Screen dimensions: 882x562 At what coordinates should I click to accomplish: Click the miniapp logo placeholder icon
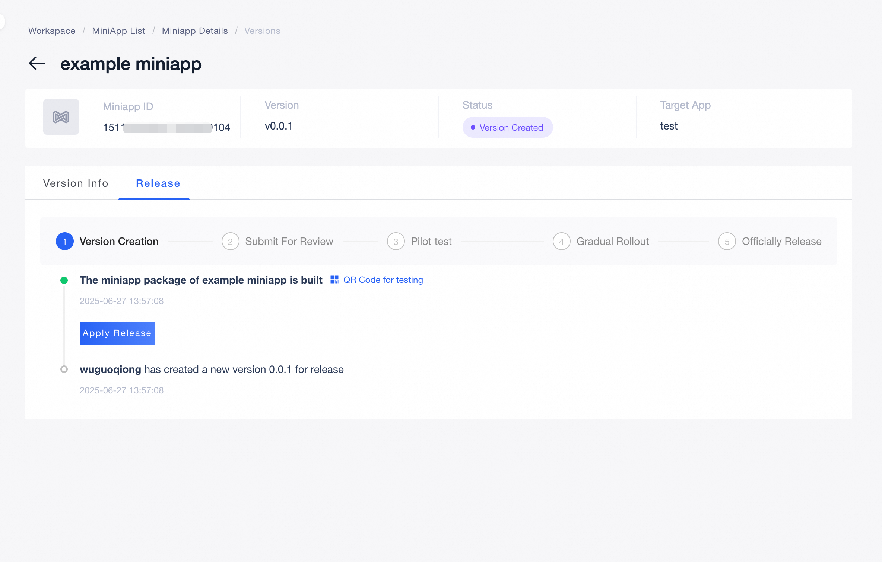61,117
